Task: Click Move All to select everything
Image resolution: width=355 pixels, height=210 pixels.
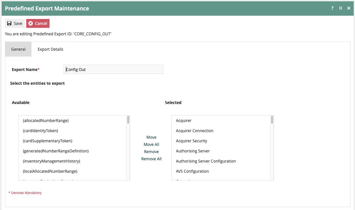Action: point(151,145)
